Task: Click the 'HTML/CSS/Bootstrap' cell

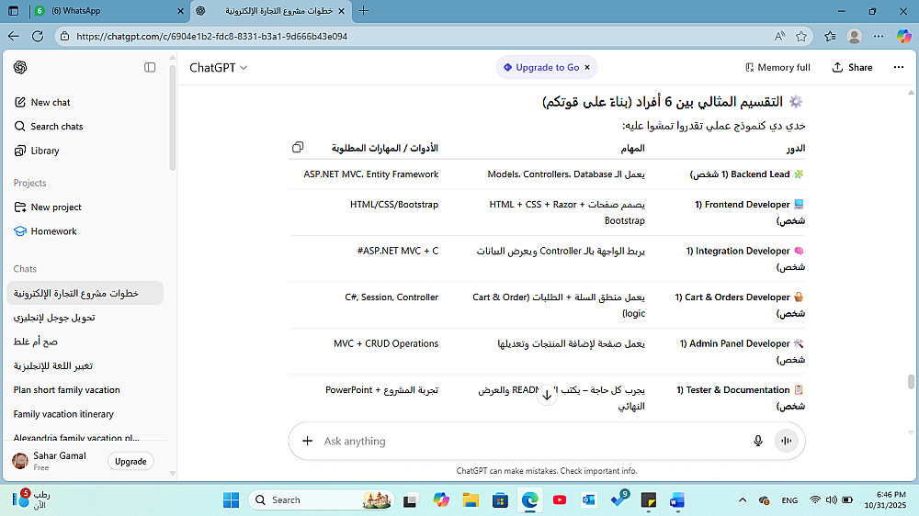Action: [x=394, y=205]
